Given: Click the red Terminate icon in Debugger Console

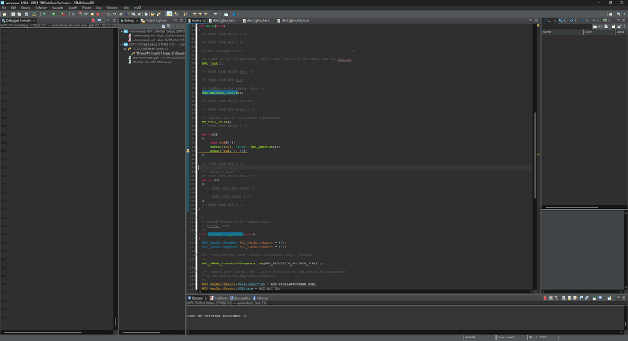Looking at the screenshot, I should pyautogui.click(x=93, y=21).
